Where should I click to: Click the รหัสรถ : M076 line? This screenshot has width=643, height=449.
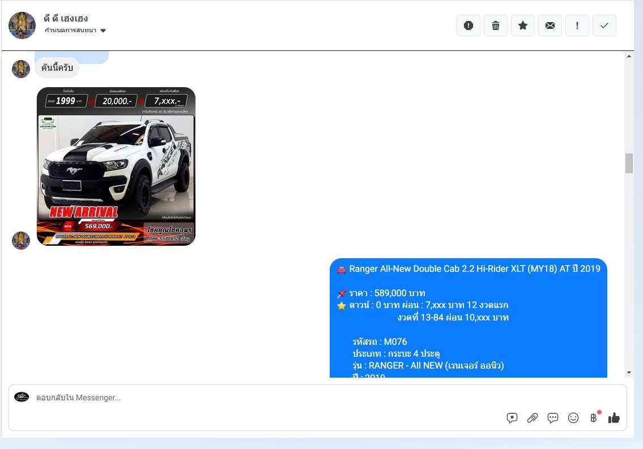point(380,341)
